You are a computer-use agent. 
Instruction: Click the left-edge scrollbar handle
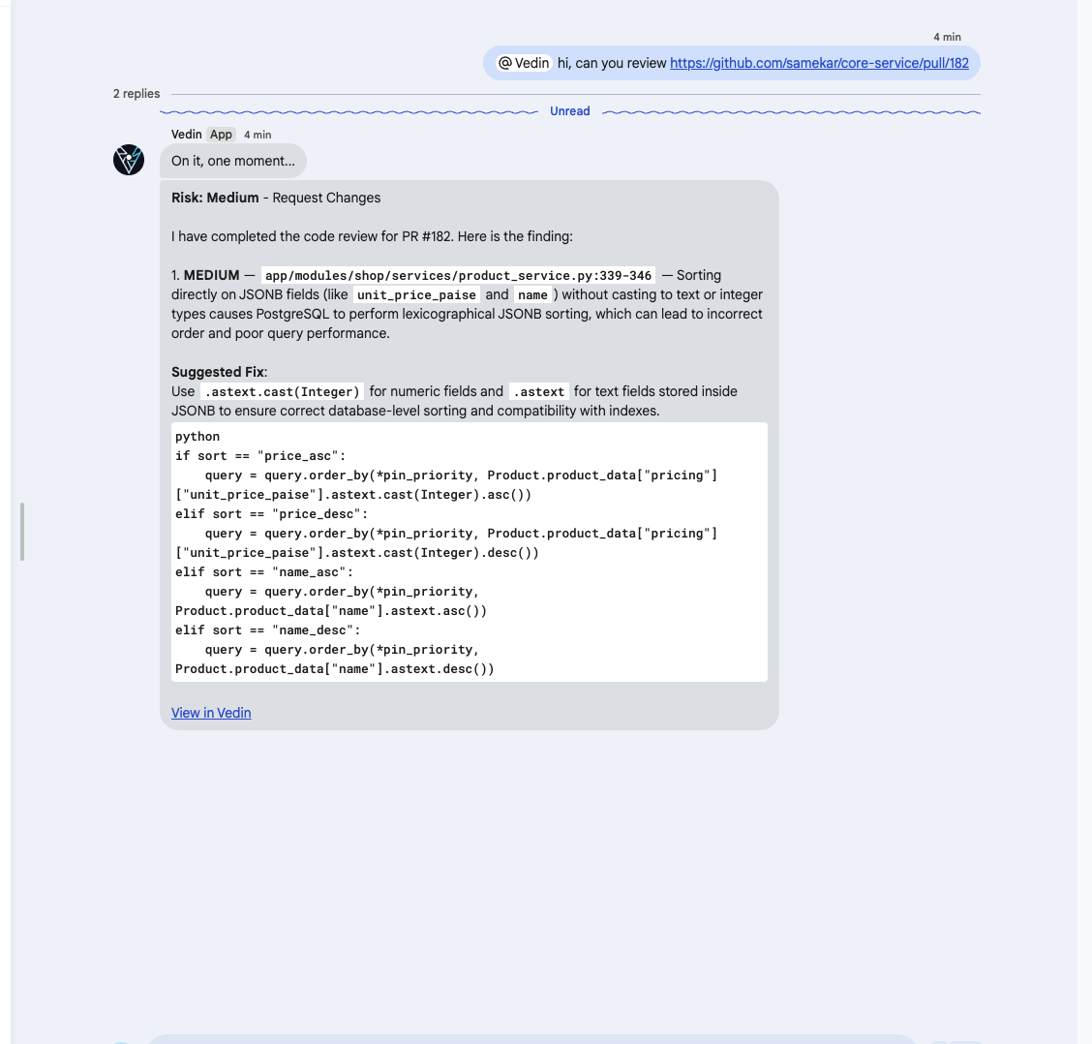pos(22,532)
